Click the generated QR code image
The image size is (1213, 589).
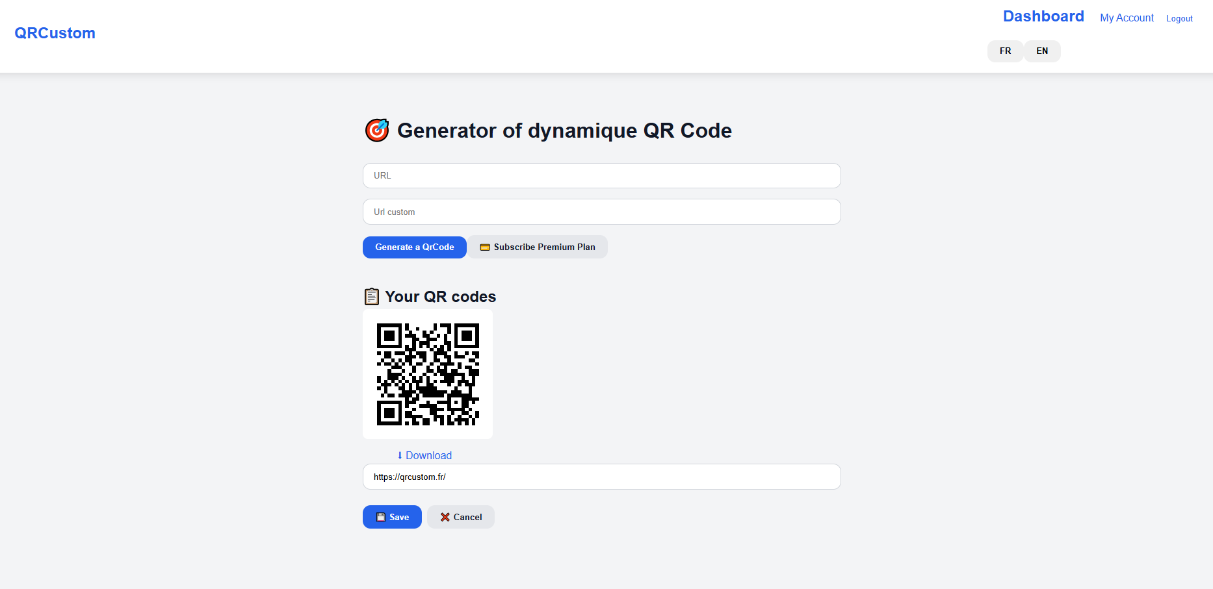pyautogui.click(x=428, y=374)
